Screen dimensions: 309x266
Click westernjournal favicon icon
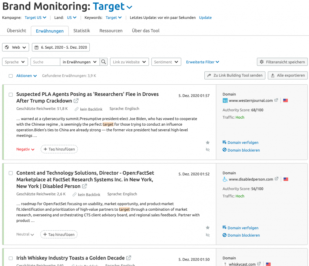click(x=225, y=101)
